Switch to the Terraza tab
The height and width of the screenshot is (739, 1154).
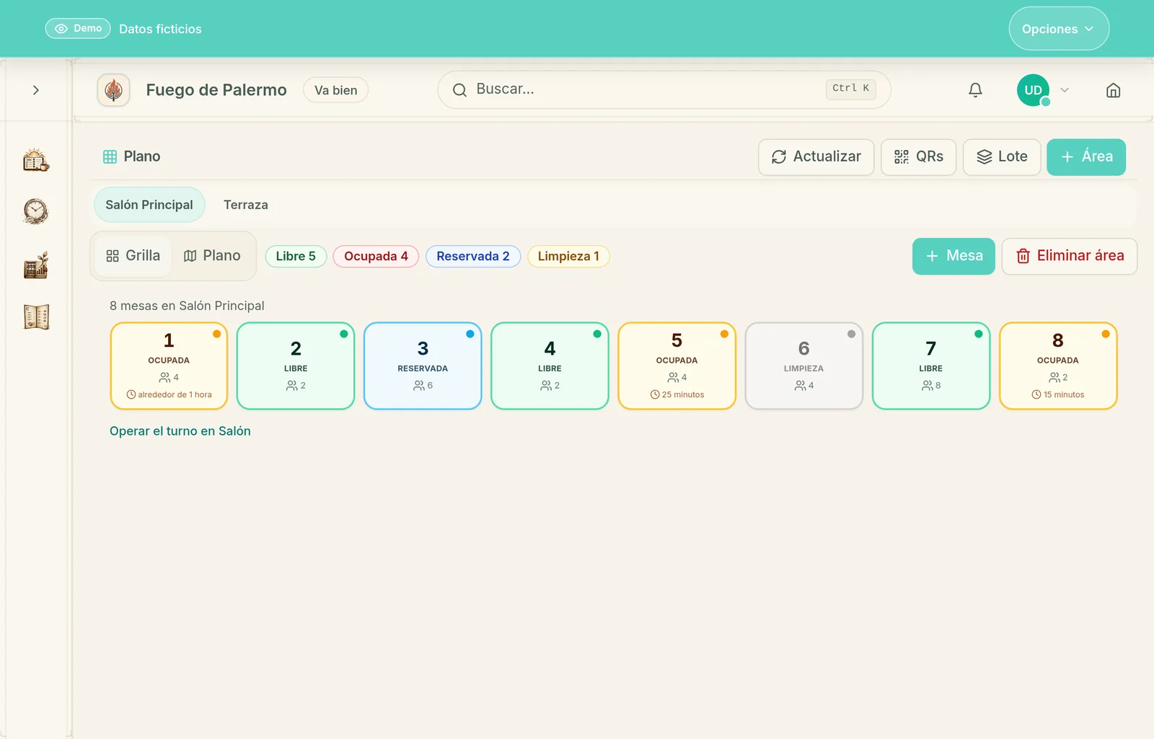246,205
